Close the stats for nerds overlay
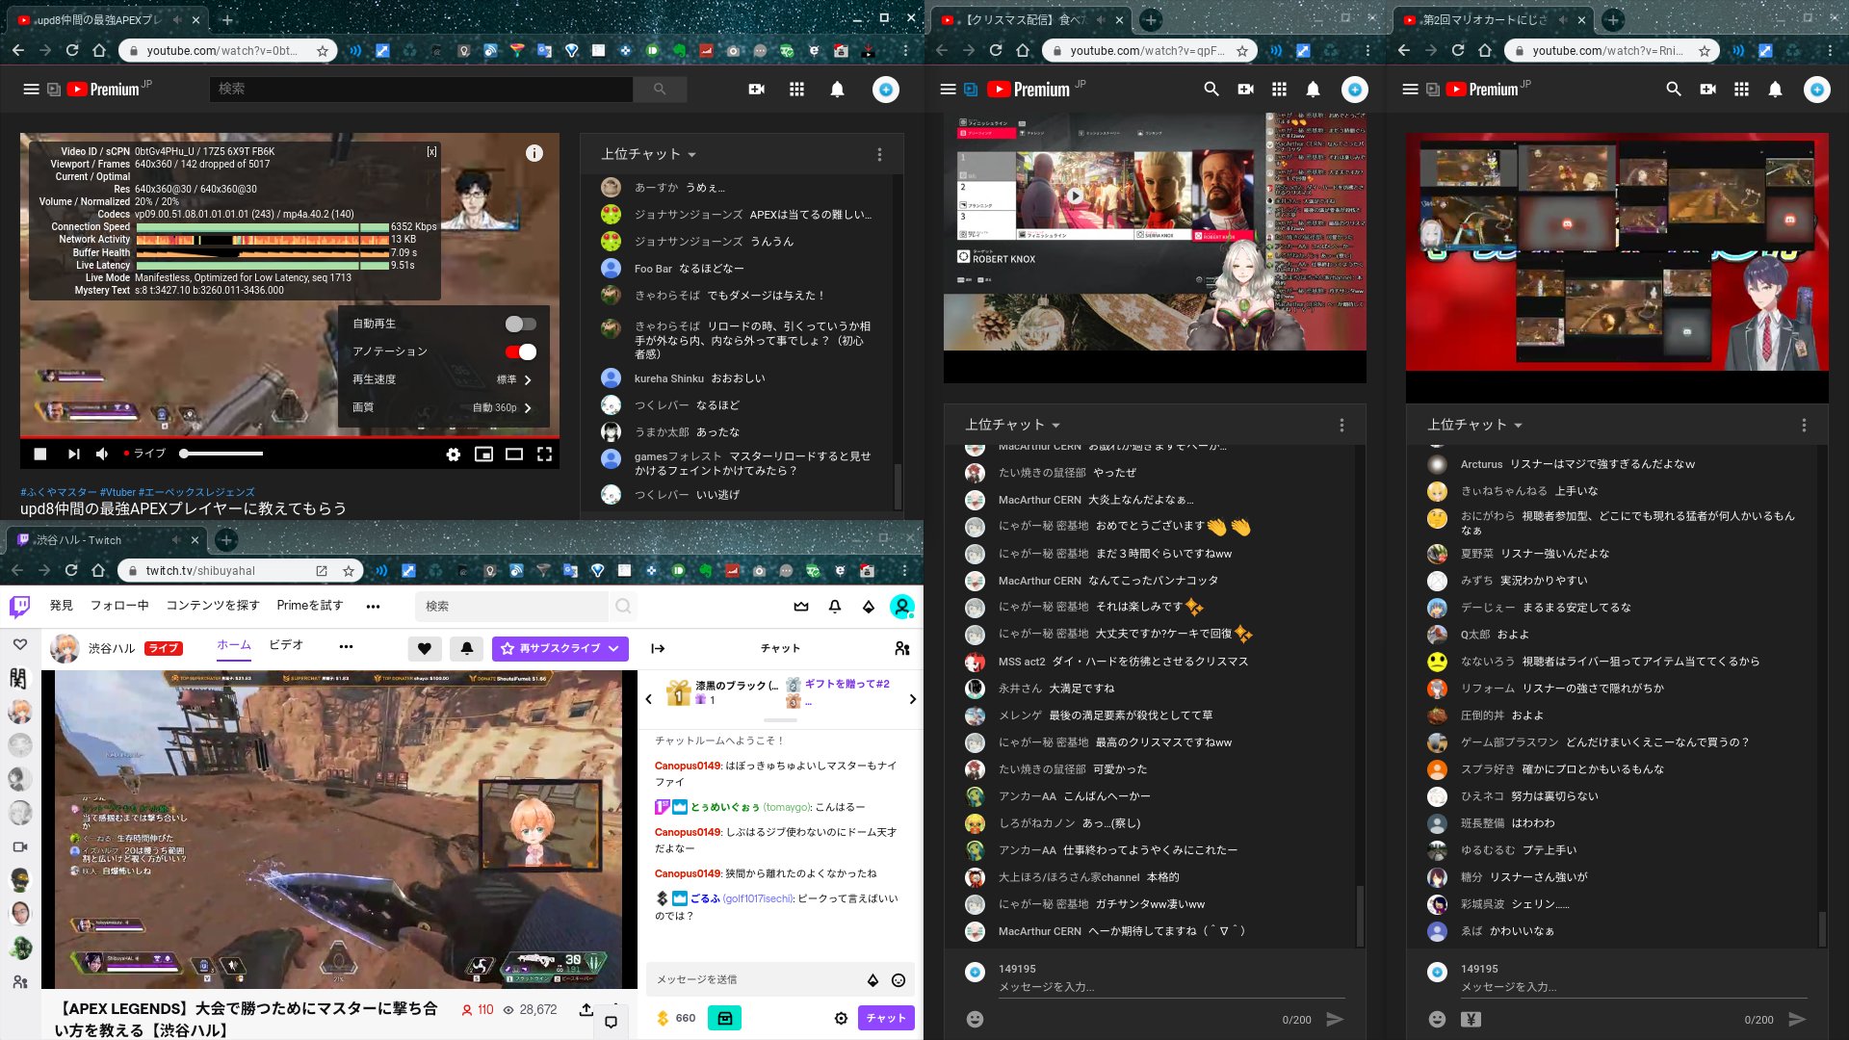This screenshot has width=1849, height=1040. 431,151
